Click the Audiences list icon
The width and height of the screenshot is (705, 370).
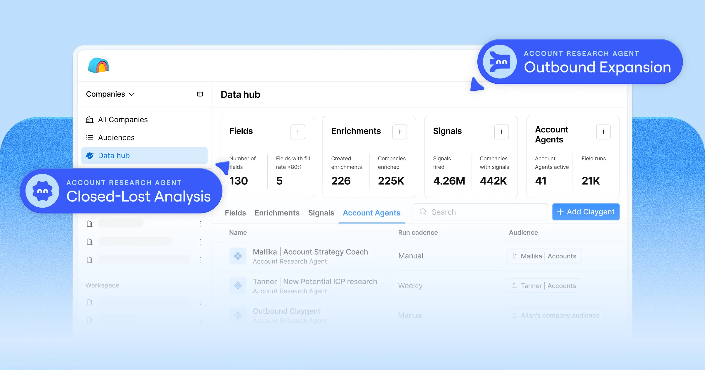tap(90, 137)
